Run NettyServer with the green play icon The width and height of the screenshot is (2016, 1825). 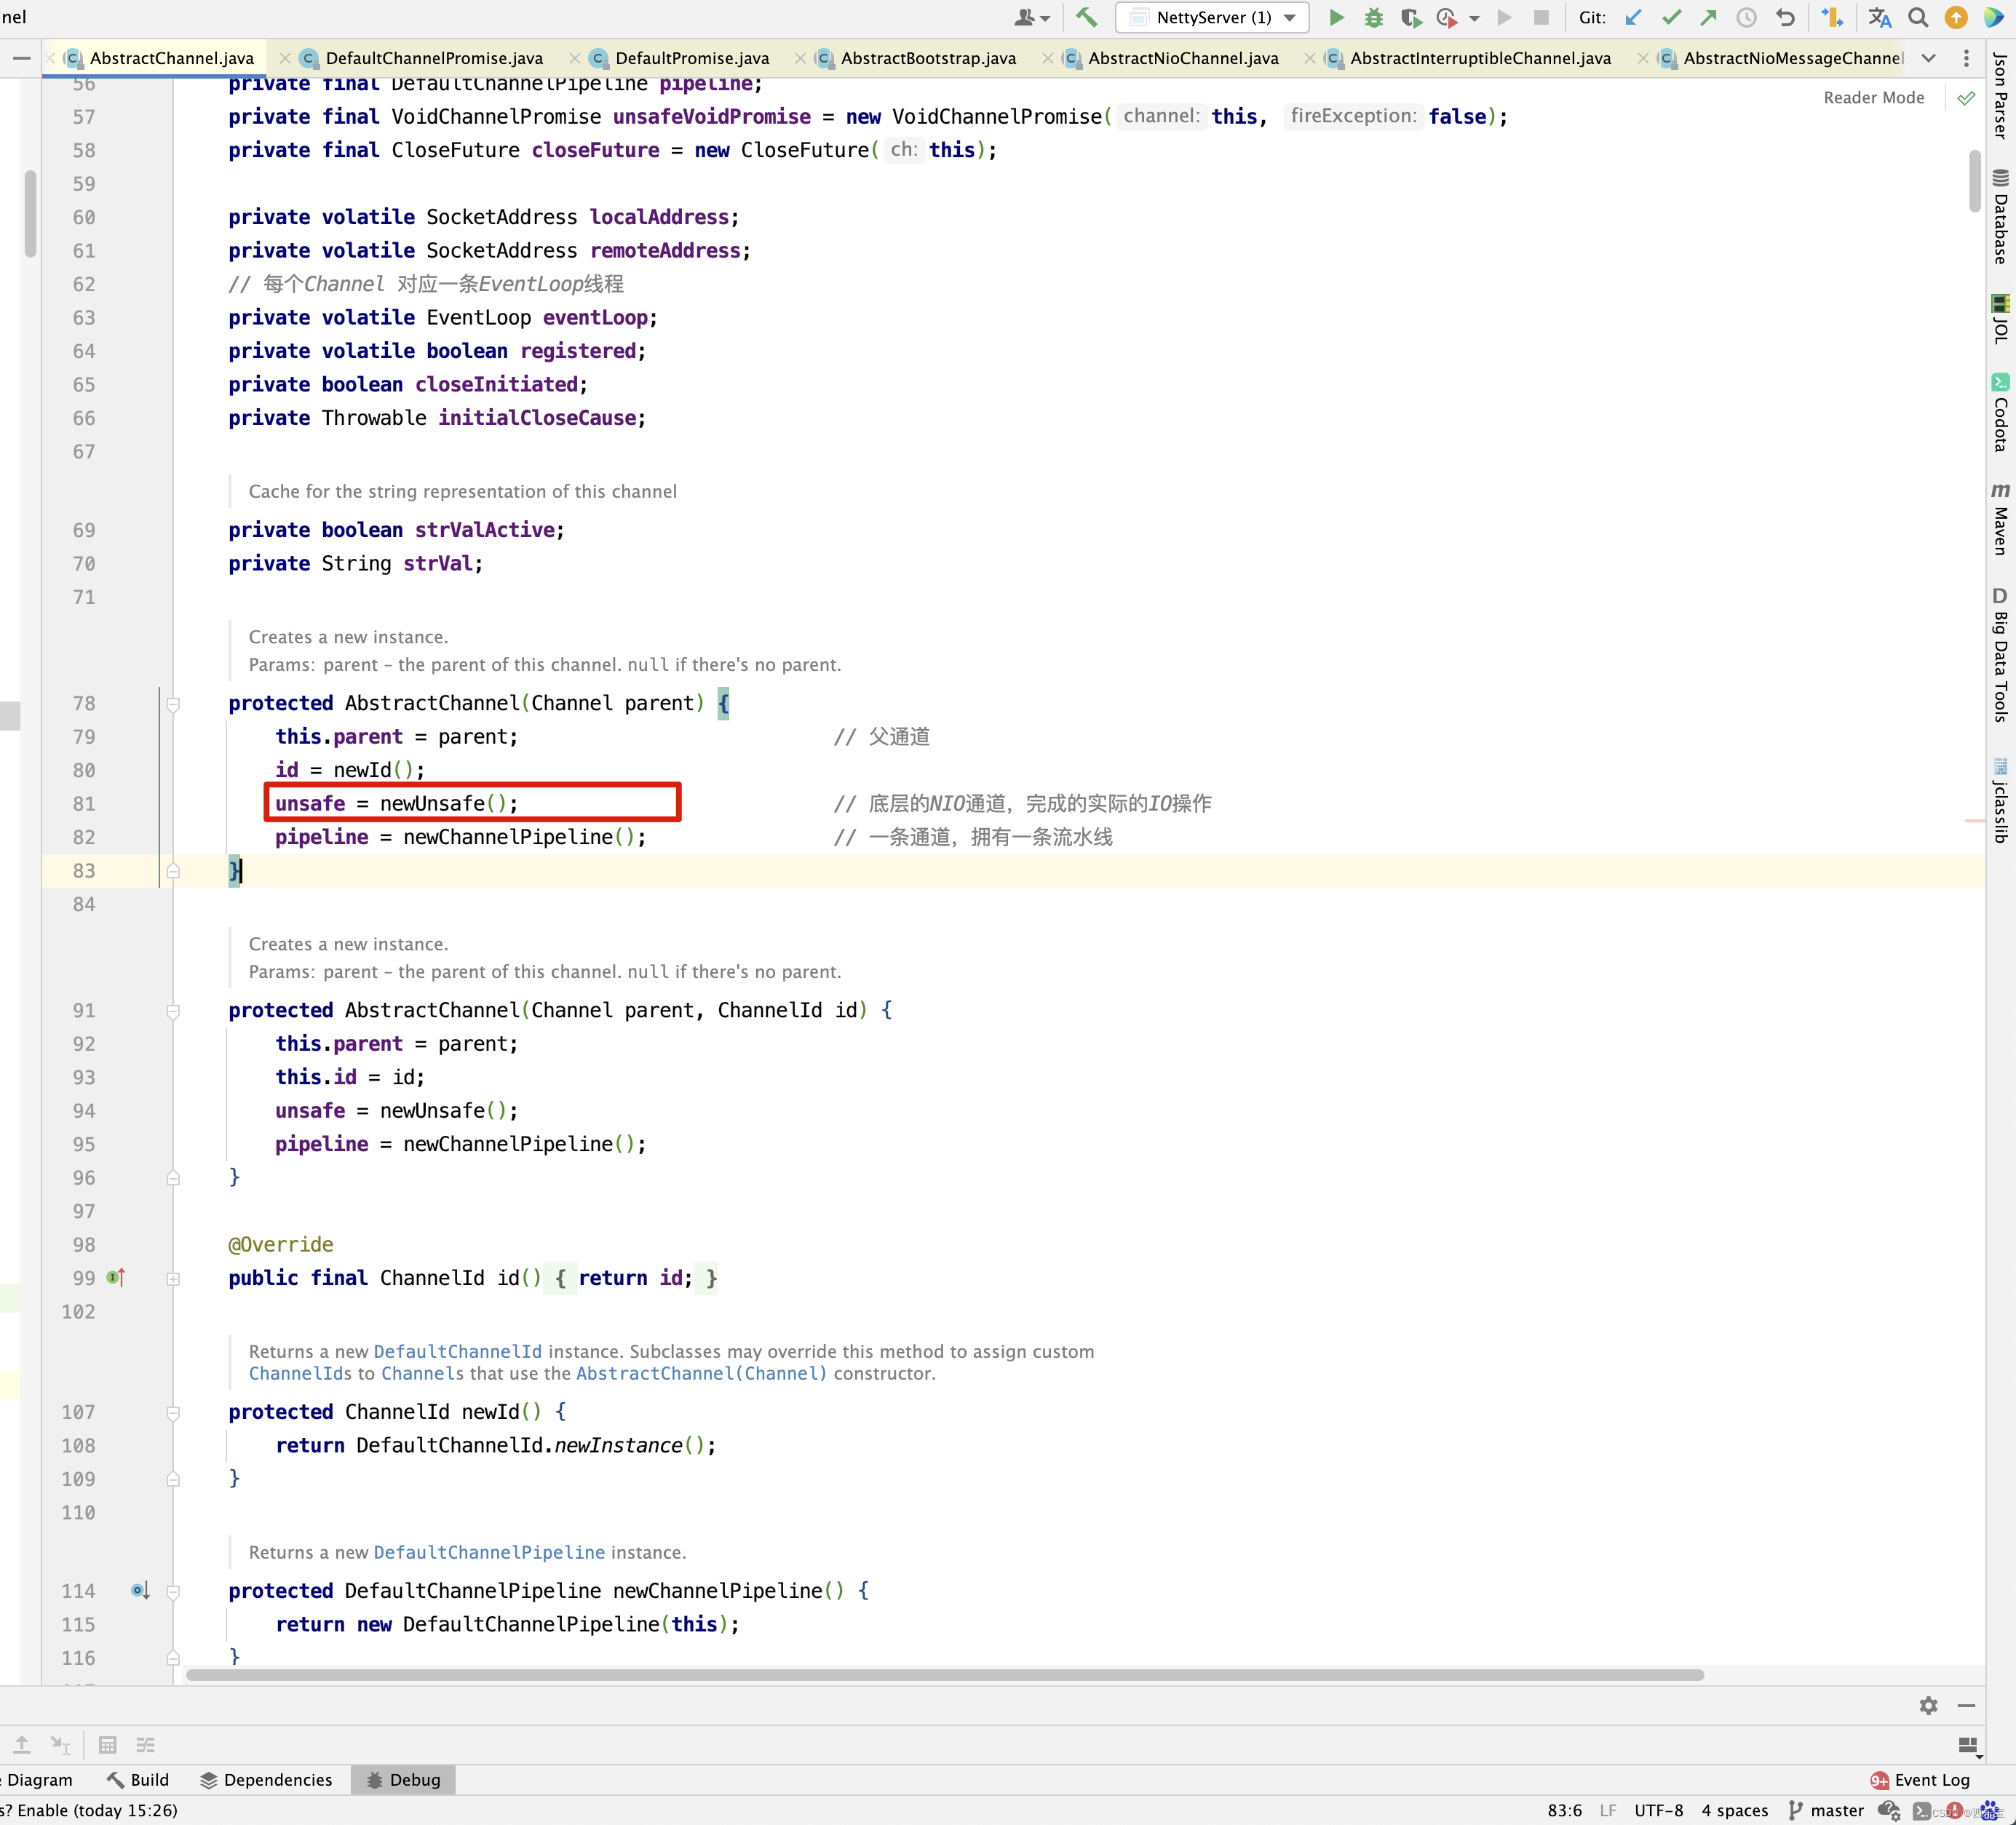(x=1336, y=17)
